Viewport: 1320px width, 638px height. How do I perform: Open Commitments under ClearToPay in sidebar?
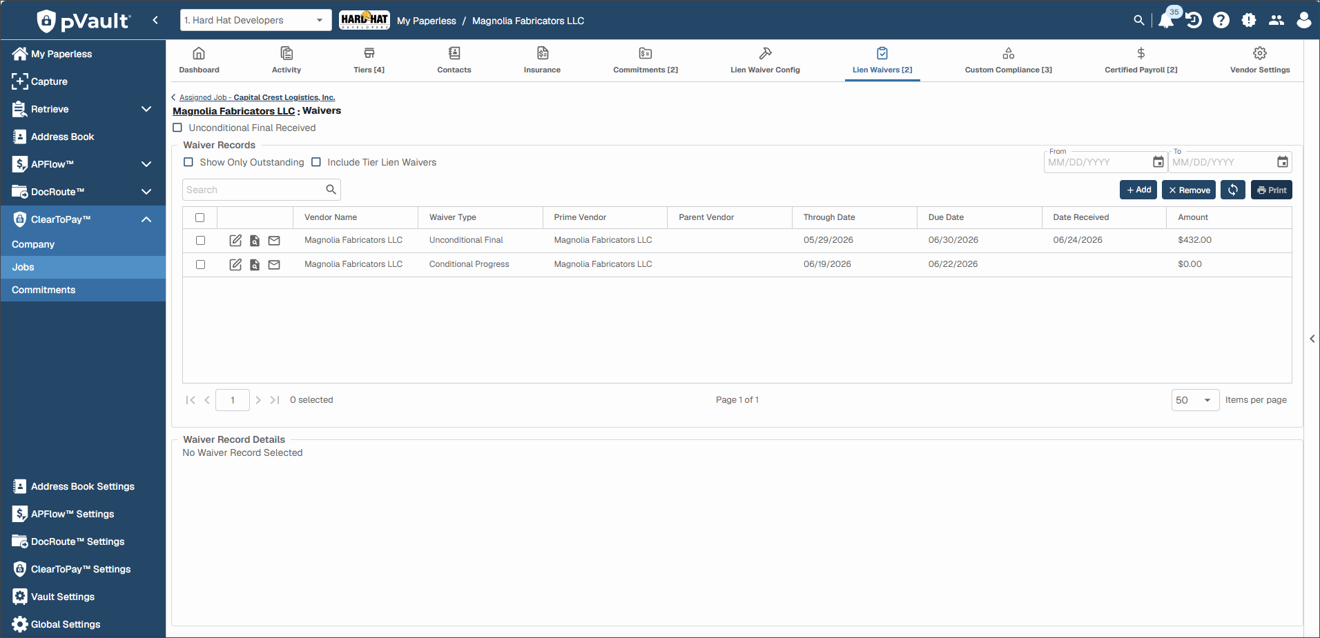click(x=83, y=290)
